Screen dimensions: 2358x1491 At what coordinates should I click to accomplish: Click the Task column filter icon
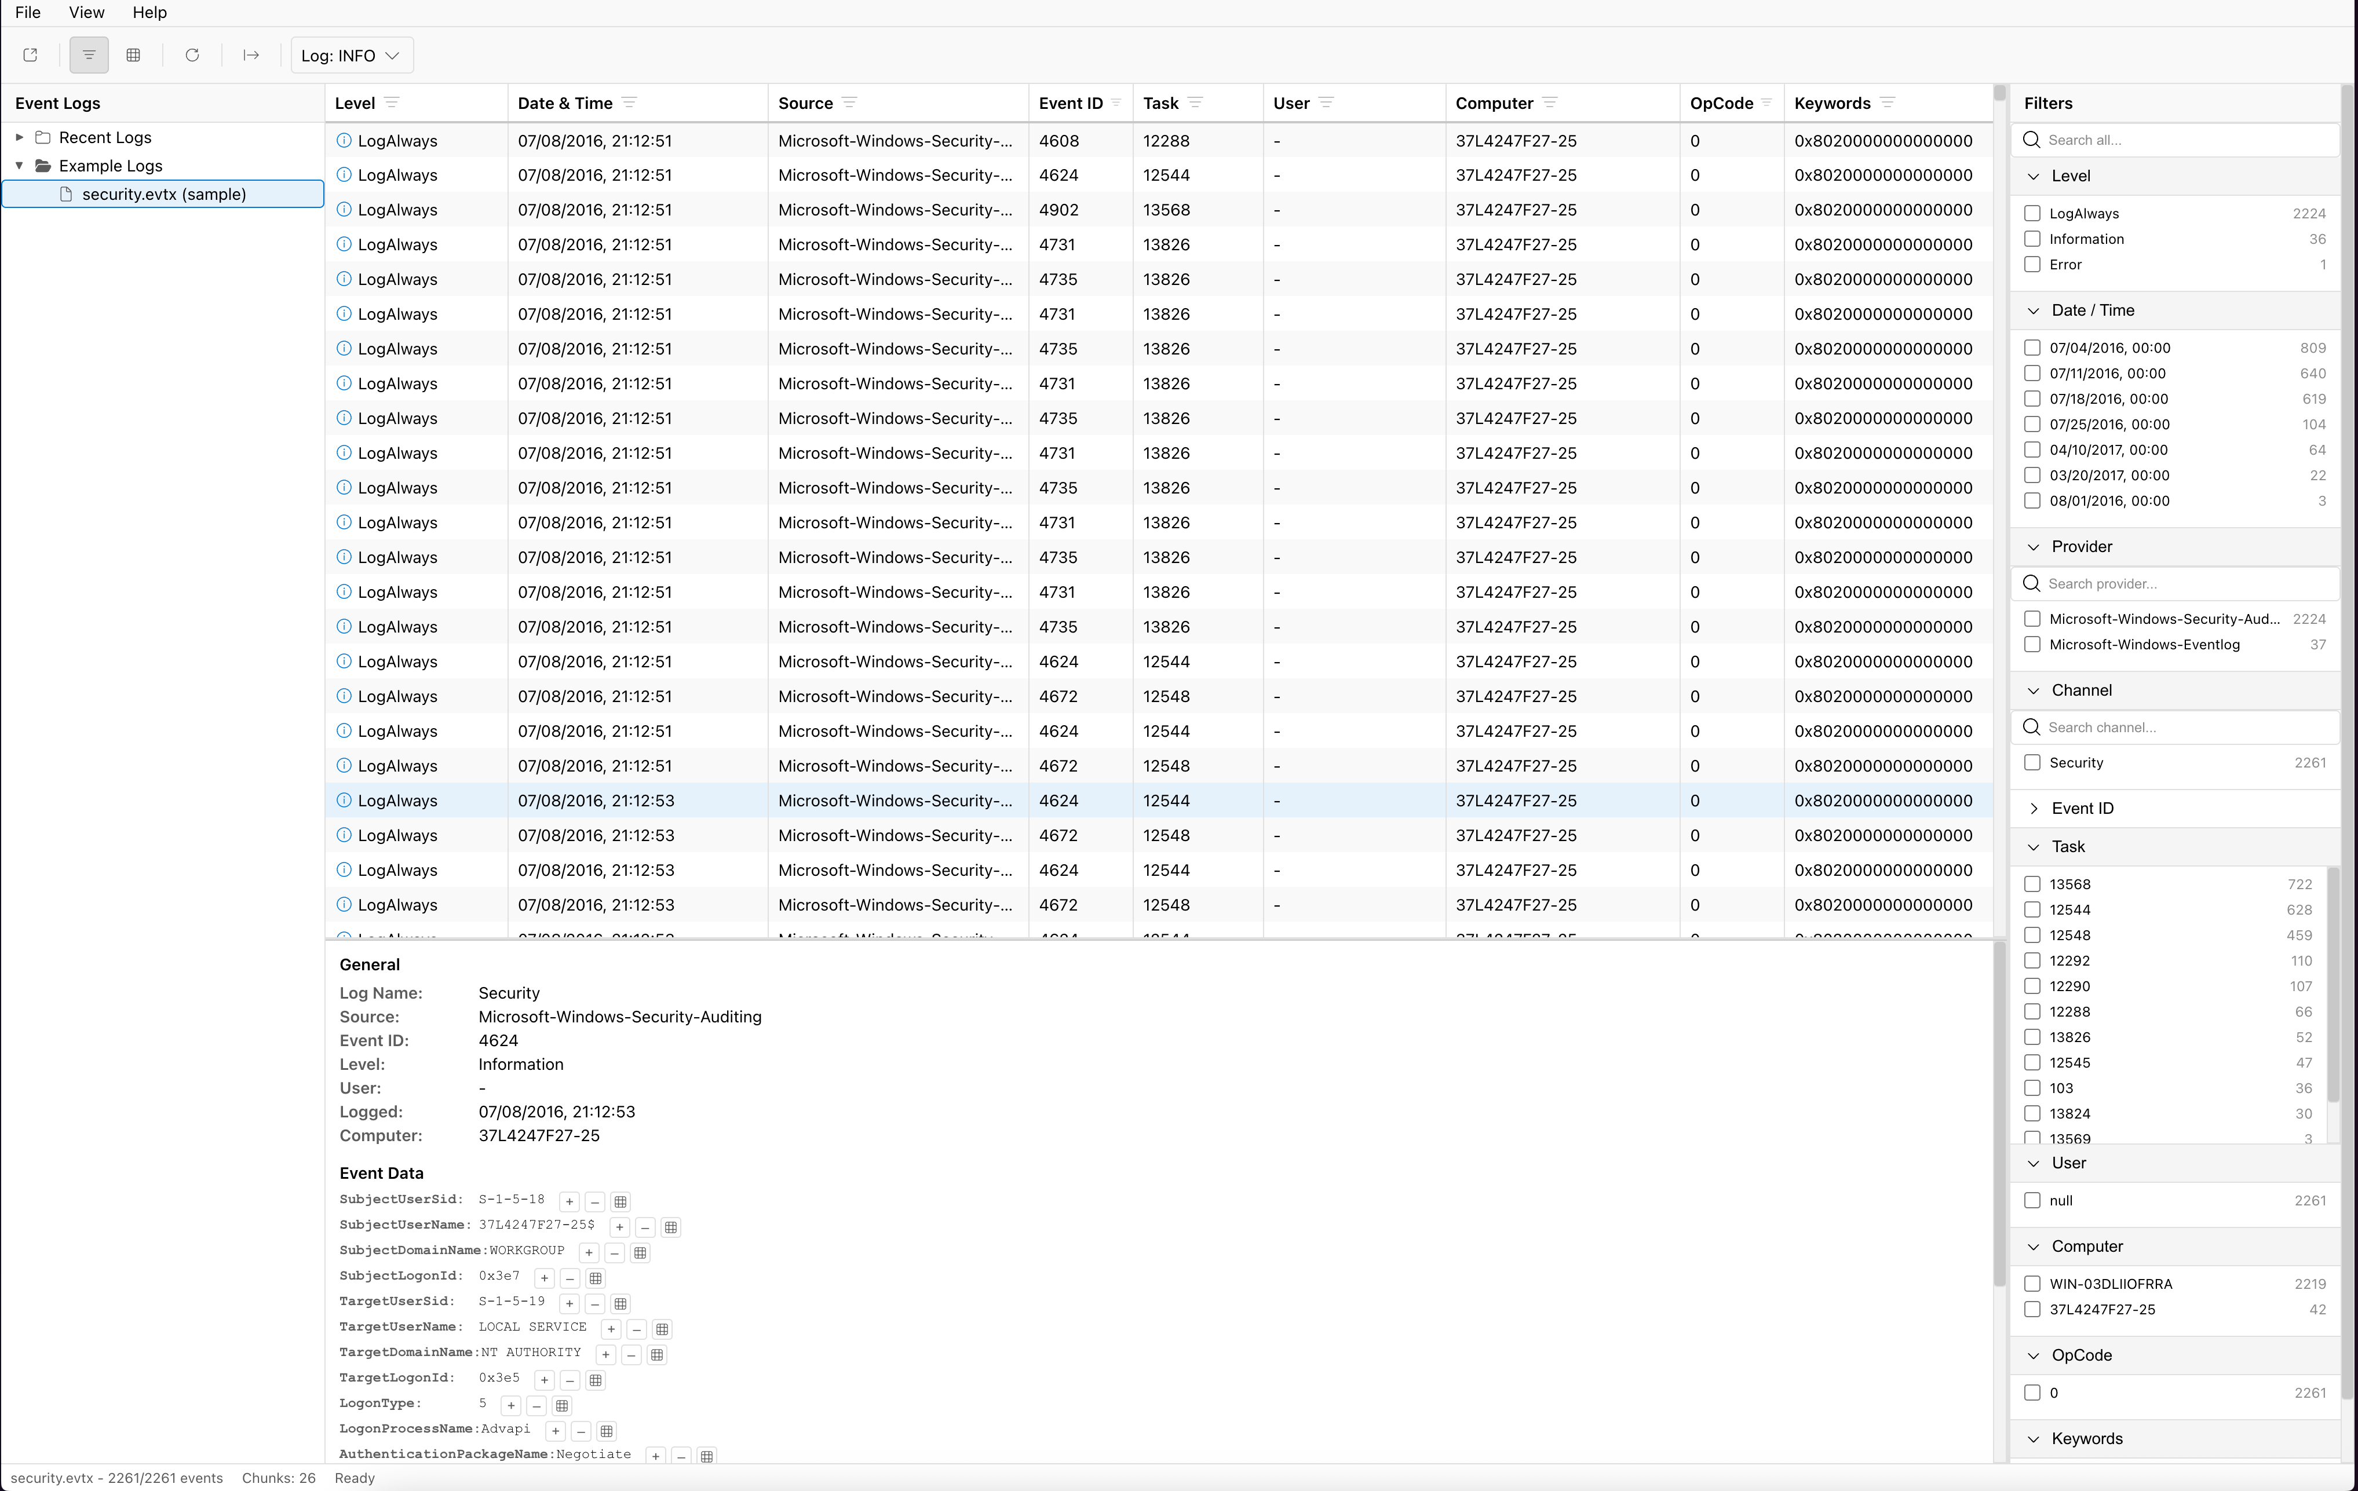point(1196,103)
